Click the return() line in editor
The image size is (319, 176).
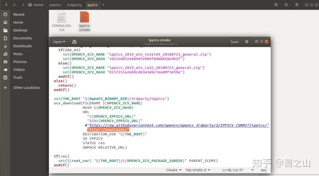pos(67,85)
